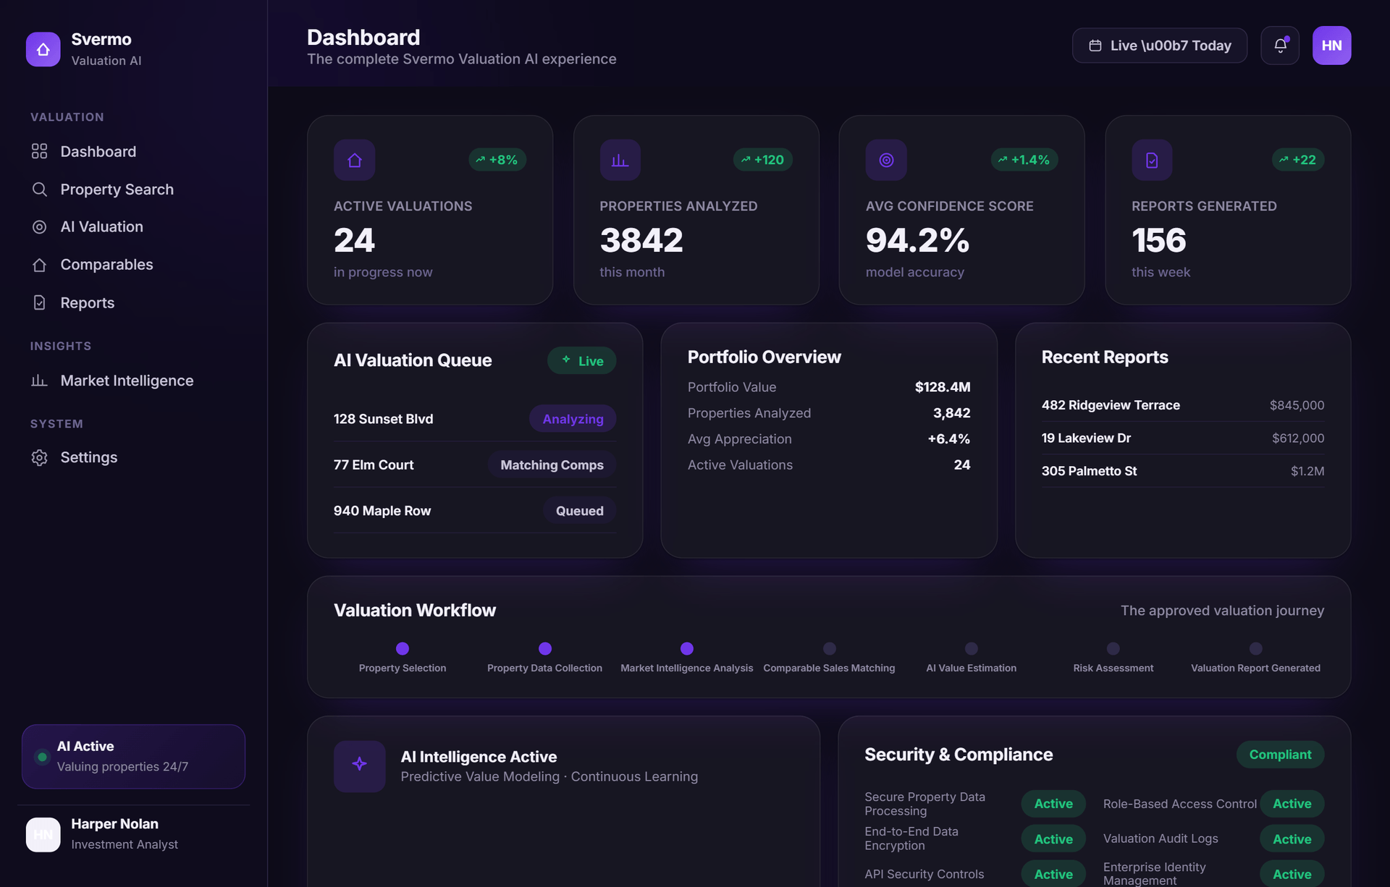Select the Risk Assessment workflow dot
This screenshot has height=887, width=1390.
coord(1113,648)
